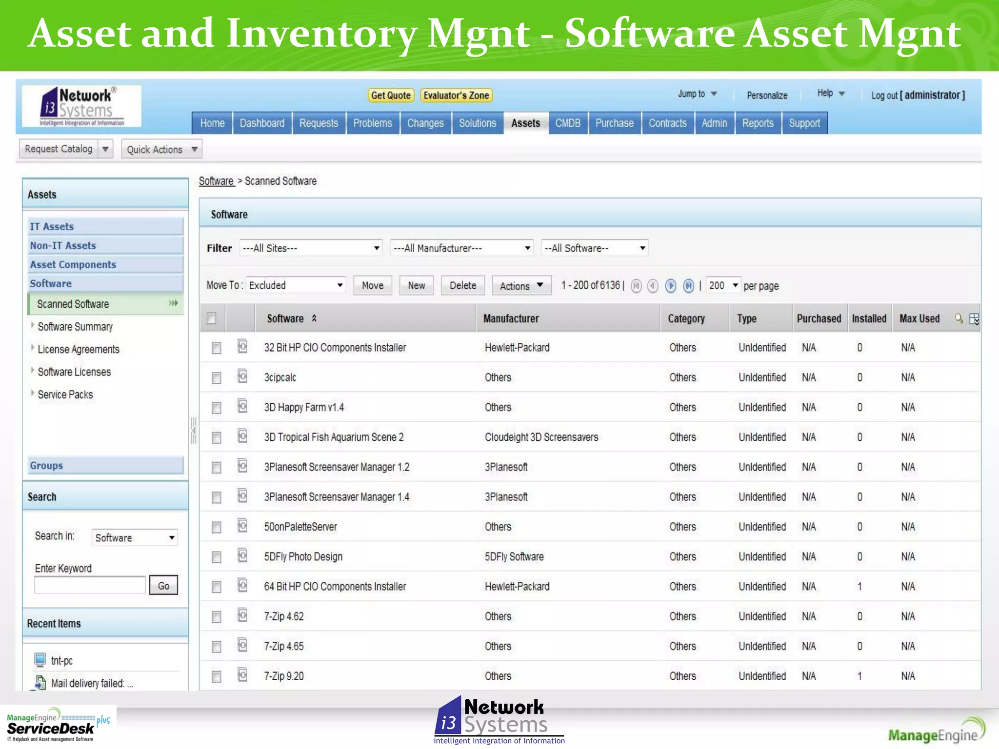Click the i3 Network Systems logo
The image size is (999, 749).
82,106
